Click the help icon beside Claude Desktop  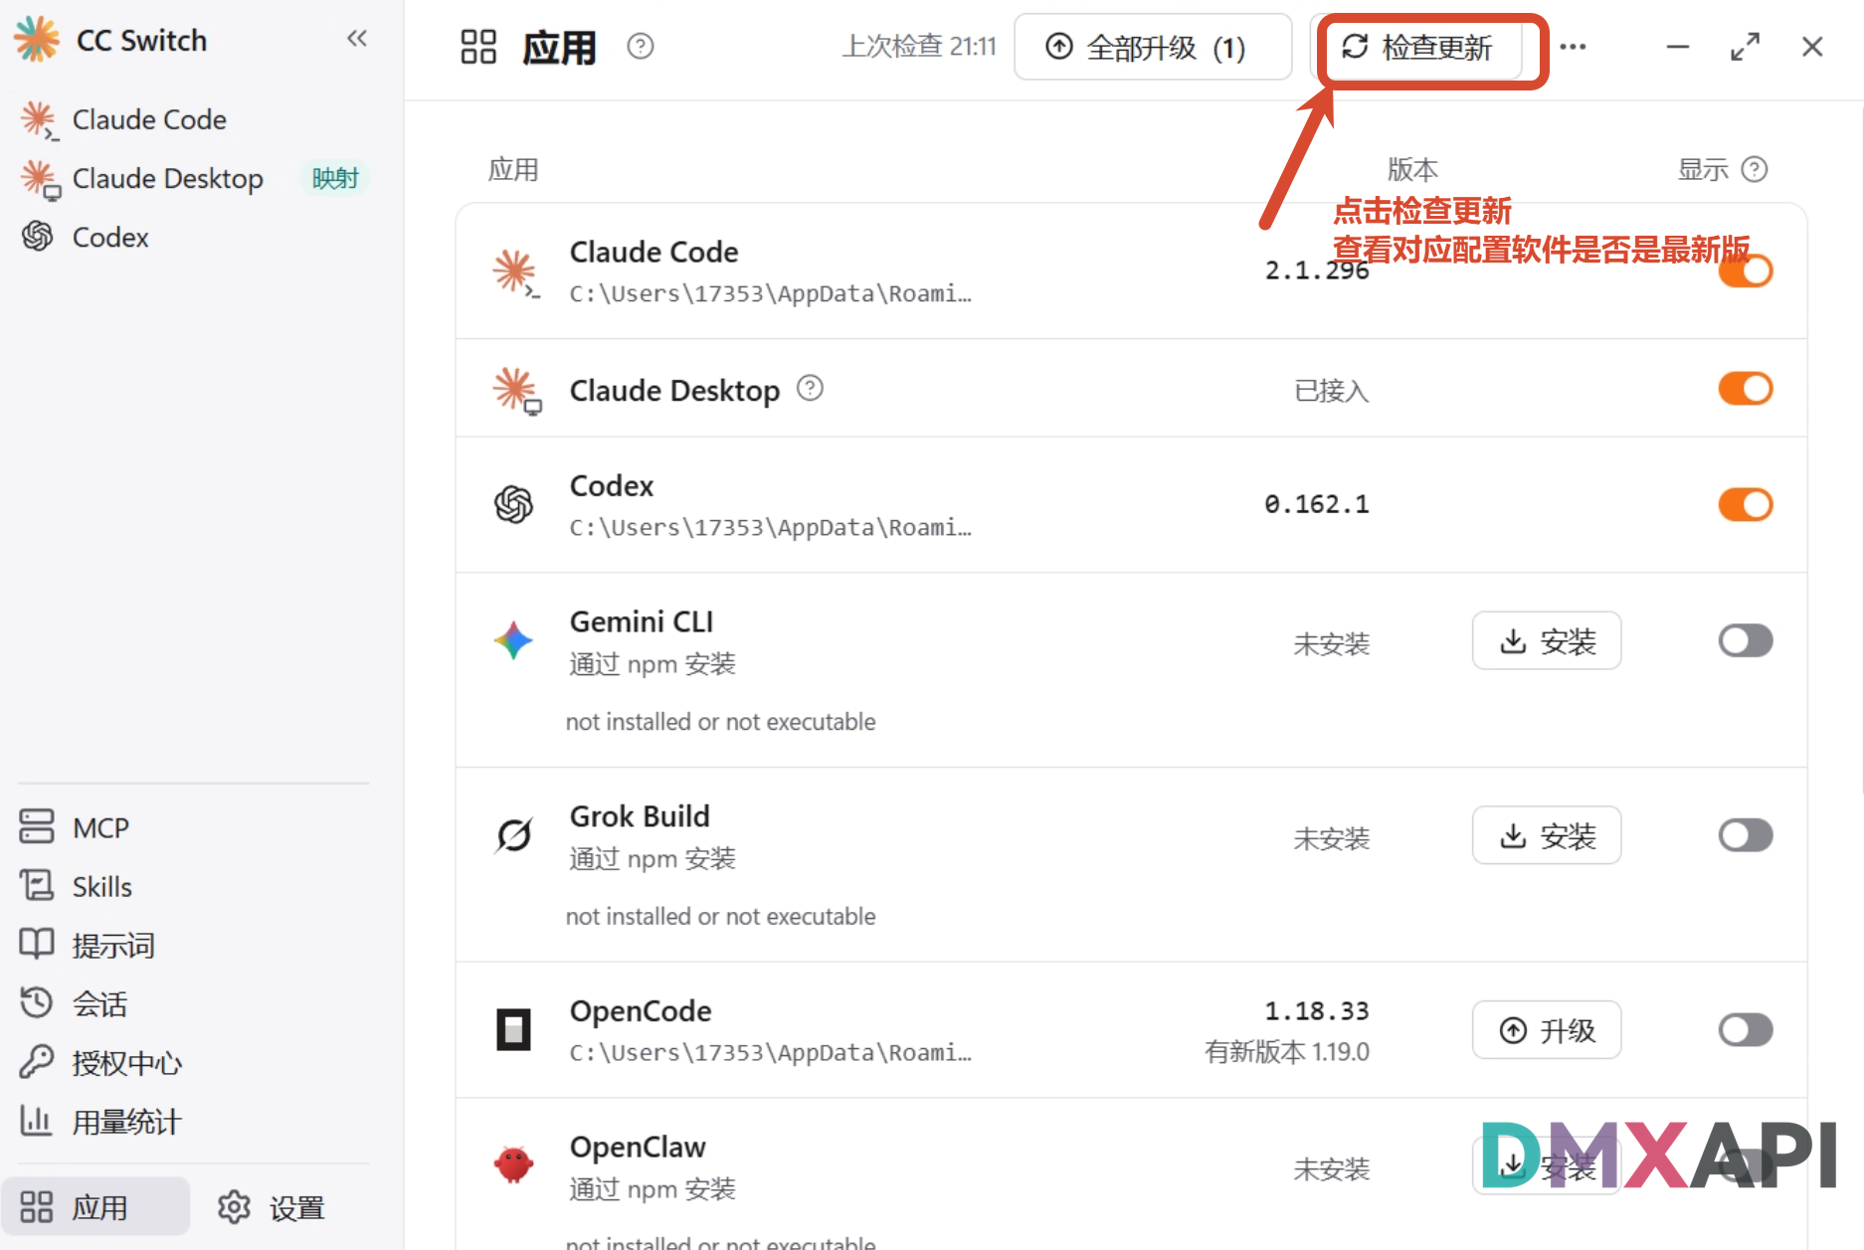(811, 388)
